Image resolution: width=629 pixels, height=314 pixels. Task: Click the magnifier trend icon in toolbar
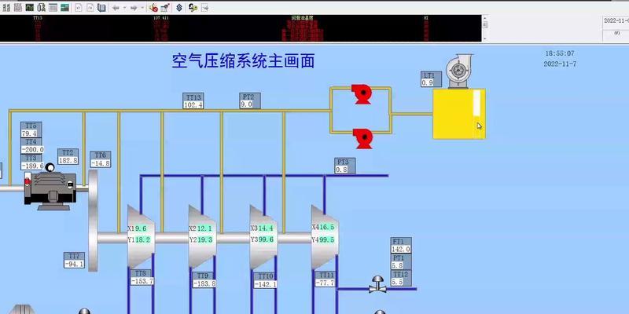[x=42, y=8]
